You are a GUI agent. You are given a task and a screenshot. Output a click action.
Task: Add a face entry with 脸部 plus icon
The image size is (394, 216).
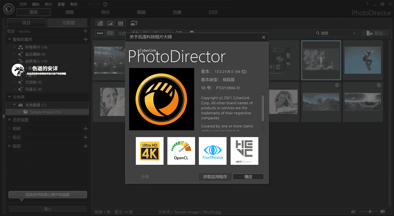[x=85, y=146]
